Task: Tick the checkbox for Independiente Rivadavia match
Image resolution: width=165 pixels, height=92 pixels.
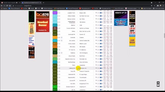Action: pyautogui.click(x=52, y=22)
